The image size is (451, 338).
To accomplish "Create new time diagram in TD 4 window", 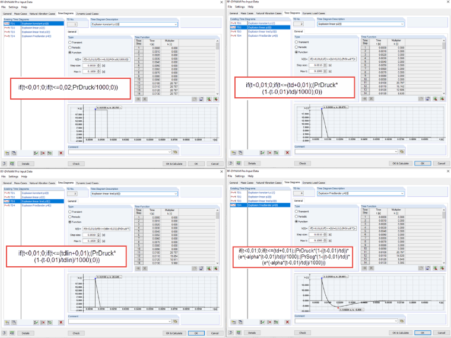I will point(234,322).
